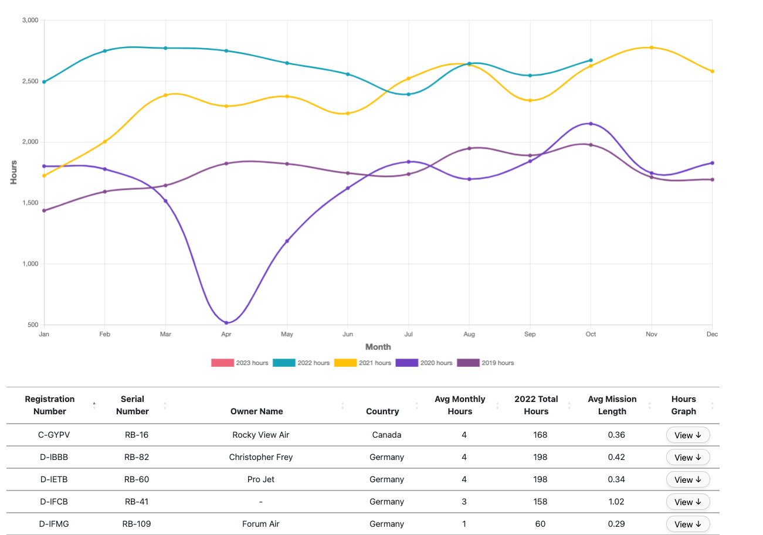Click the Serial Number column sort arrows

tap(165, 405)
